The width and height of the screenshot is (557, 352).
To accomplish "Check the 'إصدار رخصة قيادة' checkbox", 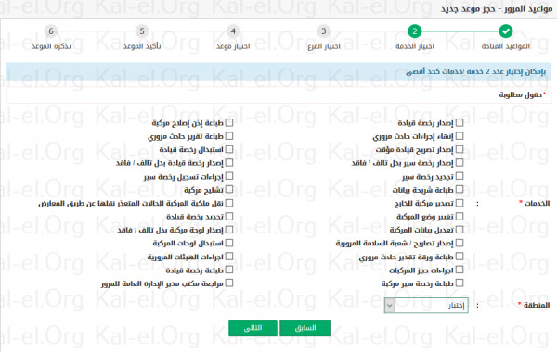I will pyautogui.click(x=460, y=122).
